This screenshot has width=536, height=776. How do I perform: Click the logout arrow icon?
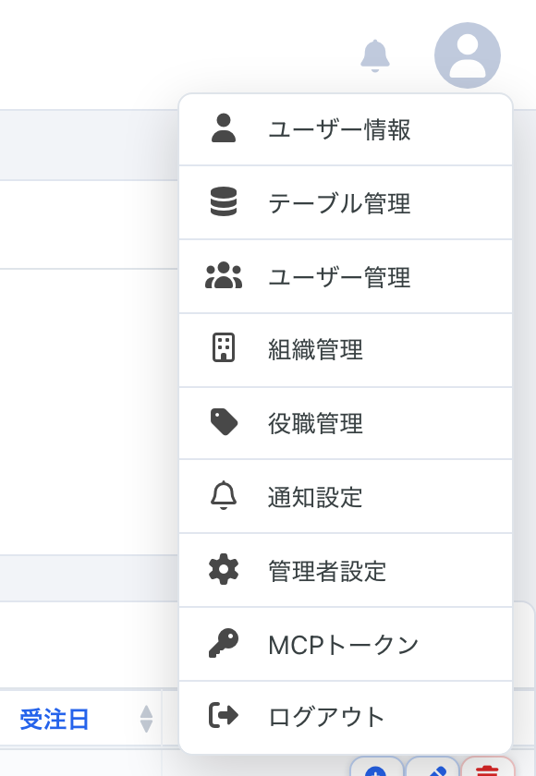pos(224,715)
